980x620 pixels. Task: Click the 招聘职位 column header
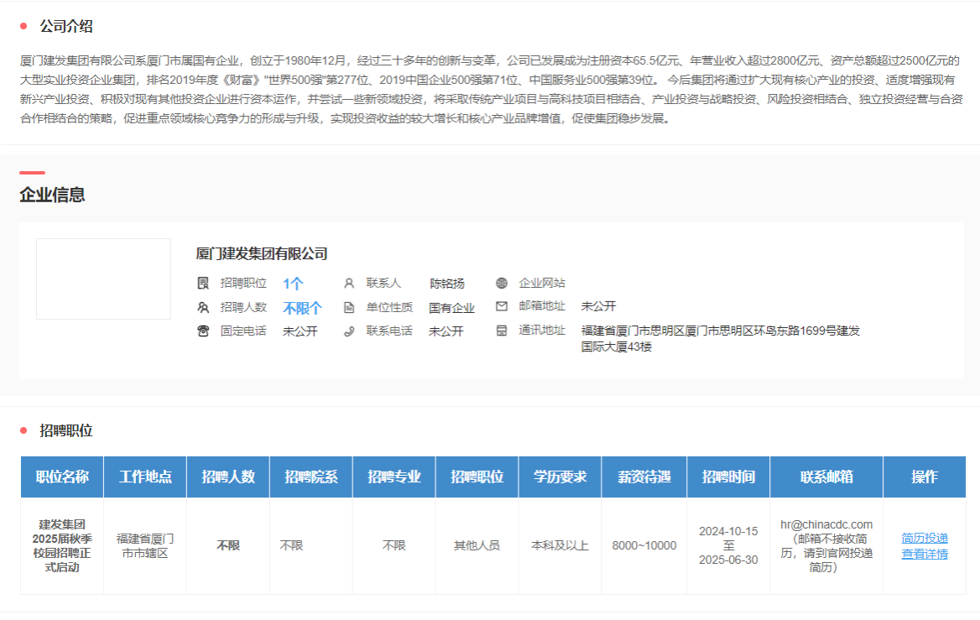[477, 477]
